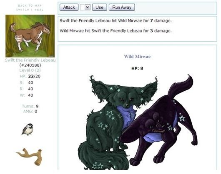221x174 pixels.
Task: Follow the BACK TO MAP link
Action: pyautogui.click(x=30, y=6)
